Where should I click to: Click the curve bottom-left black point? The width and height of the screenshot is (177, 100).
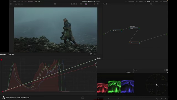pyautogui.click(x=2, y=92)
